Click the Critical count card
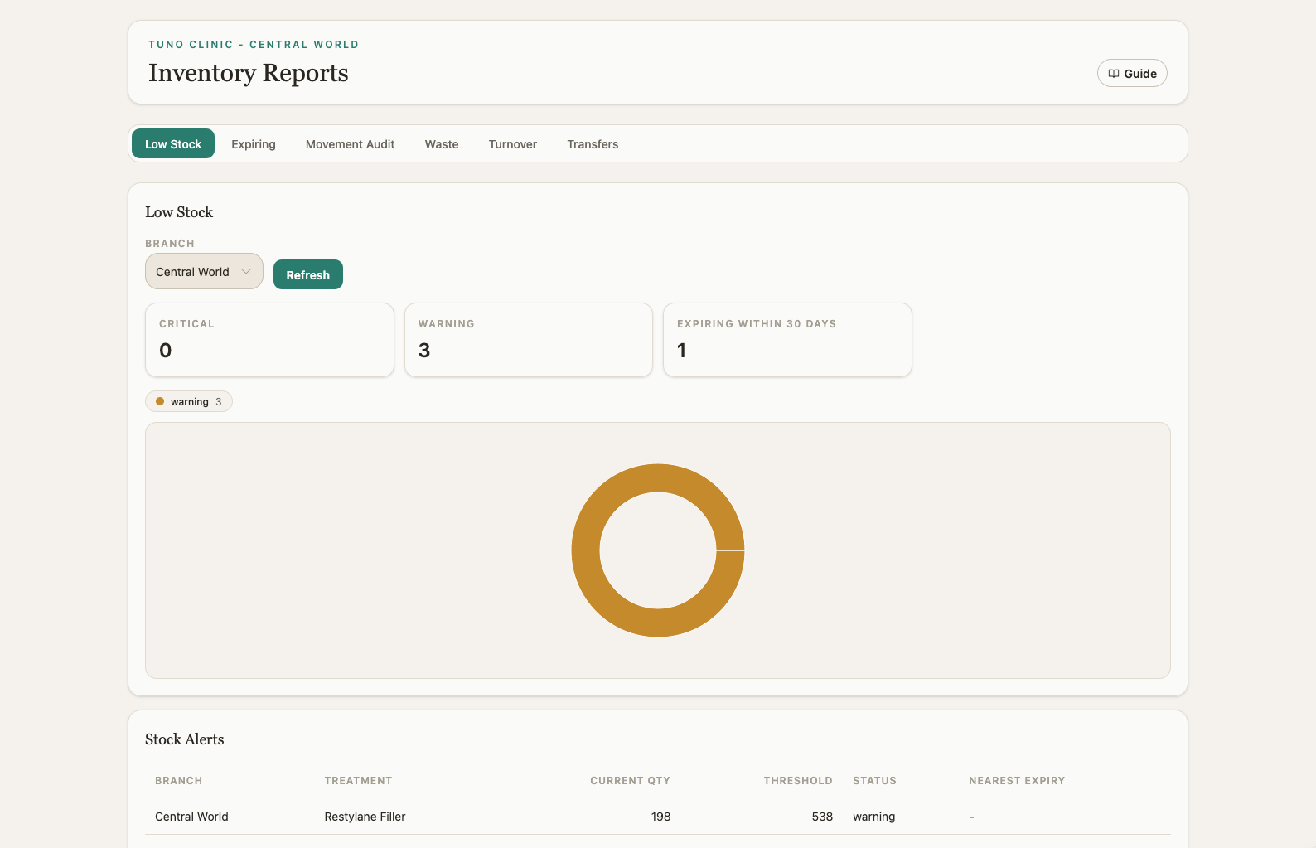Viewport: 1316px width, 848px height. pyautogui.click(x=269, y=340)
